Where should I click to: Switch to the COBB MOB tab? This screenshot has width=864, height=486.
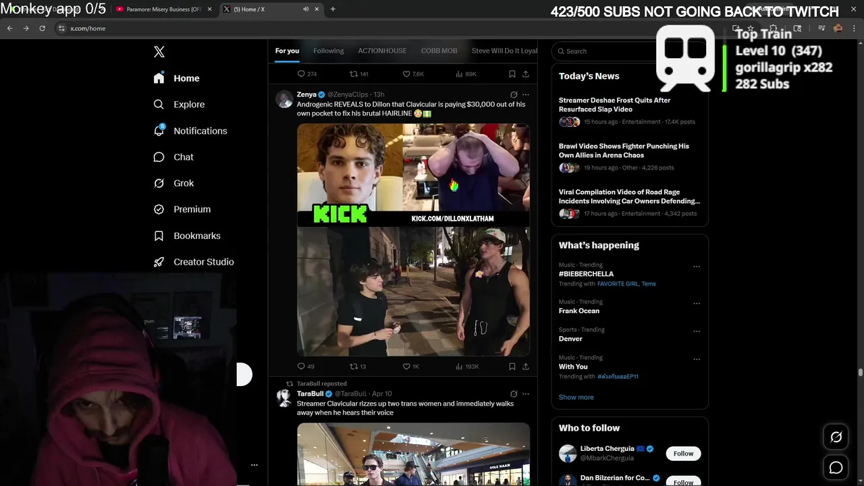439,51
